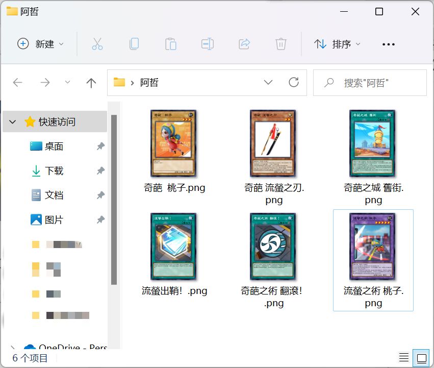Click the Copy icon in toolbar

tap(134, 44)
